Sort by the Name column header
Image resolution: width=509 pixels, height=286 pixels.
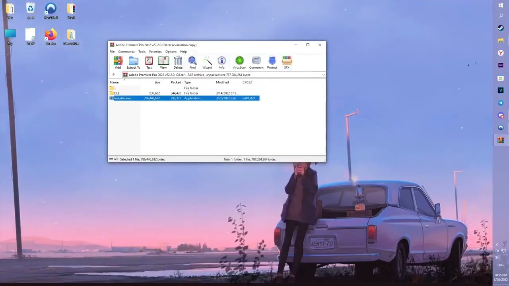[x=114, y=82]
